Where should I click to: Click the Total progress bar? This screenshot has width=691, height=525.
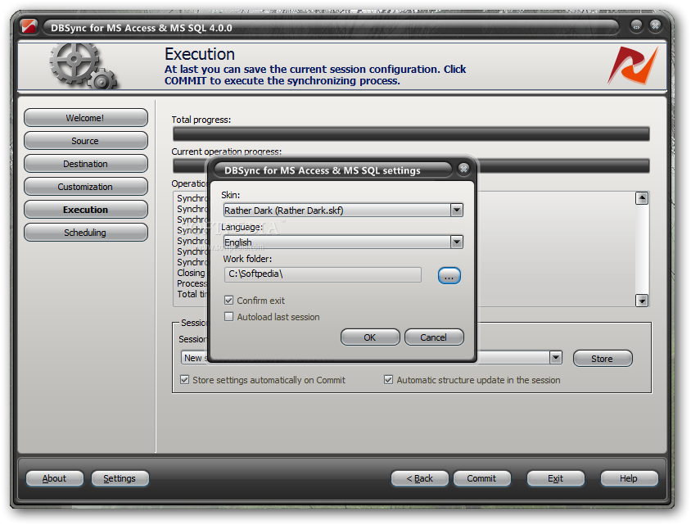(411, 134)
